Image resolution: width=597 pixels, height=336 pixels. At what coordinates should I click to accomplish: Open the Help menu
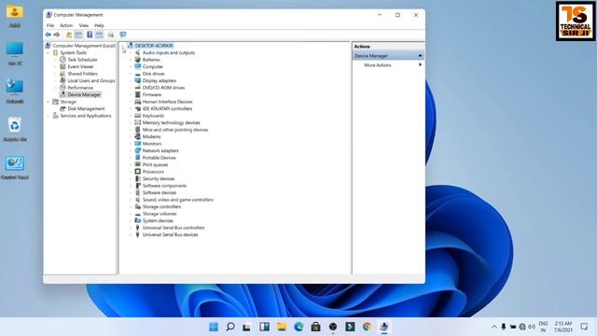[x=99, y=25]
